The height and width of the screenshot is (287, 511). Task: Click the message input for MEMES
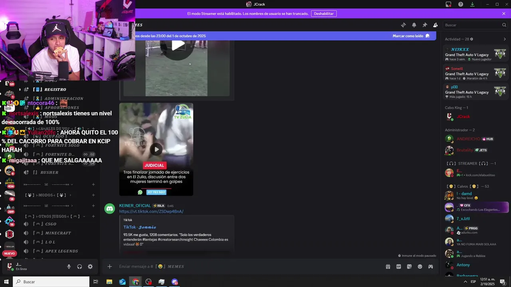[248, 266]
